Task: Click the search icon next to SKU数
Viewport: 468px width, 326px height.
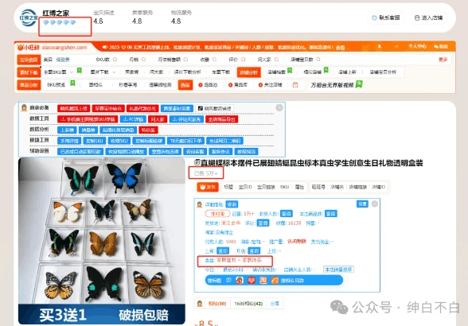Action: pyautogui.click(x=115, y=60)
